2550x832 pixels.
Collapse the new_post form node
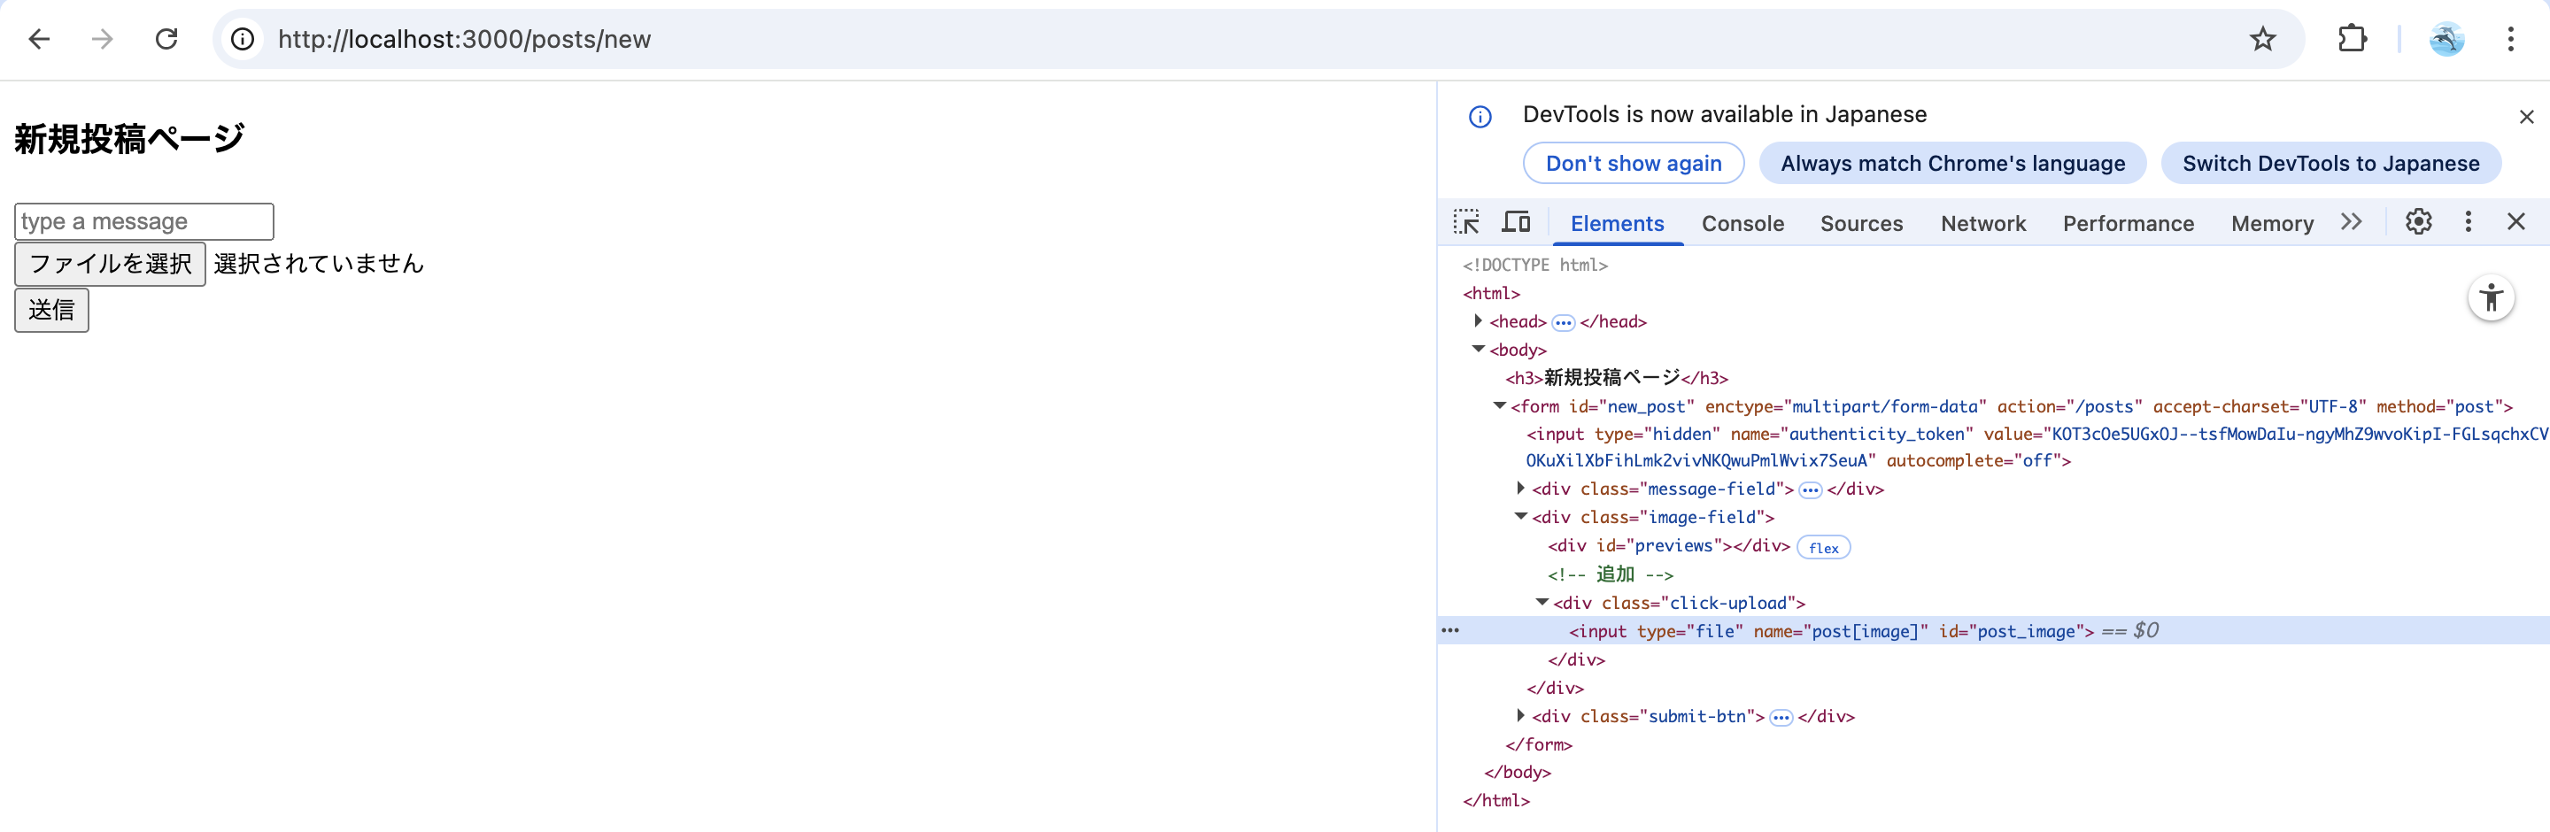(x=1500, y=405)
